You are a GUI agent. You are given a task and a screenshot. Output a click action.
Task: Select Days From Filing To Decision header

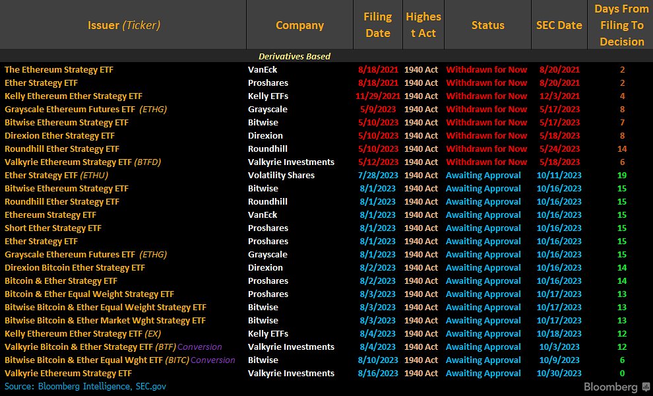621,25
